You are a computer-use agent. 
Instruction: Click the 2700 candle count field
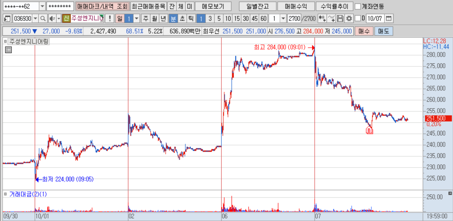point(294,18)
